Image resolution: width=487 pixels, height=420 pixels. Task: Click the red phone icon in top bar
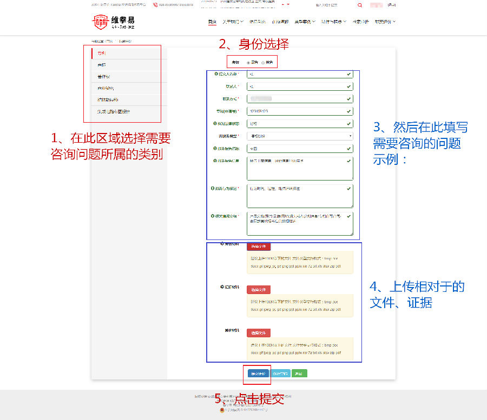click(x=155, y=5)
